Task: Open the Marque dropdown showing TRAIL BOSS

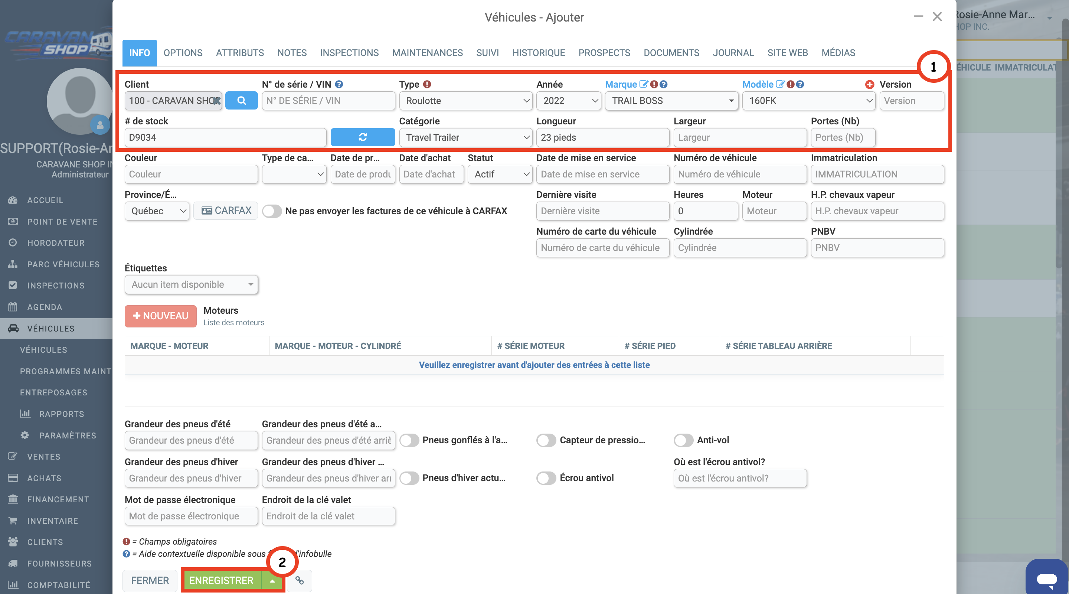Action: coord(671,101)
